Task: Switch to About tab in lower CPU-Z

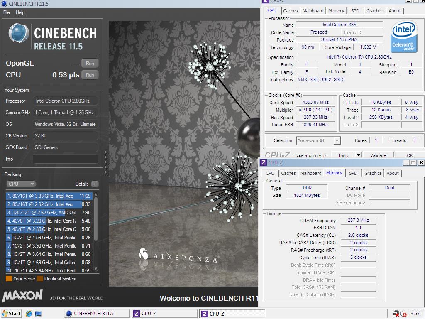Action: tap(393, 173)
